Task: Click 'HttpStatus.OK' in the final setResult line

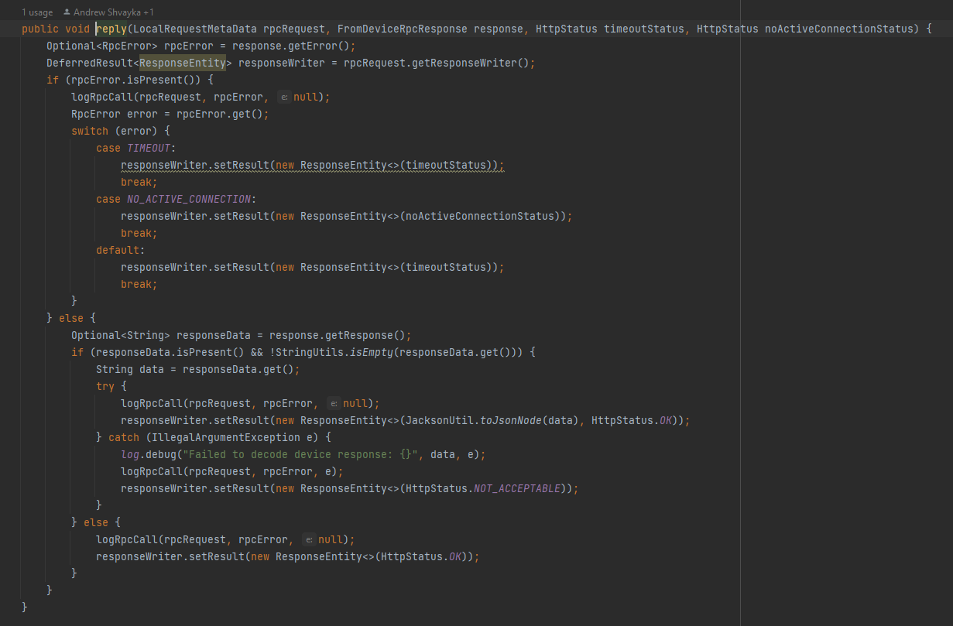Action: click(x=423, y=556)
